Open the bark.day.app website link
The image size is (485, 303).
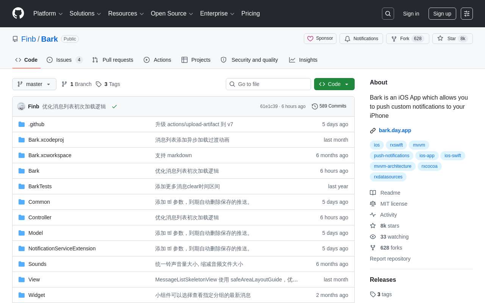[x=395, y=130]
